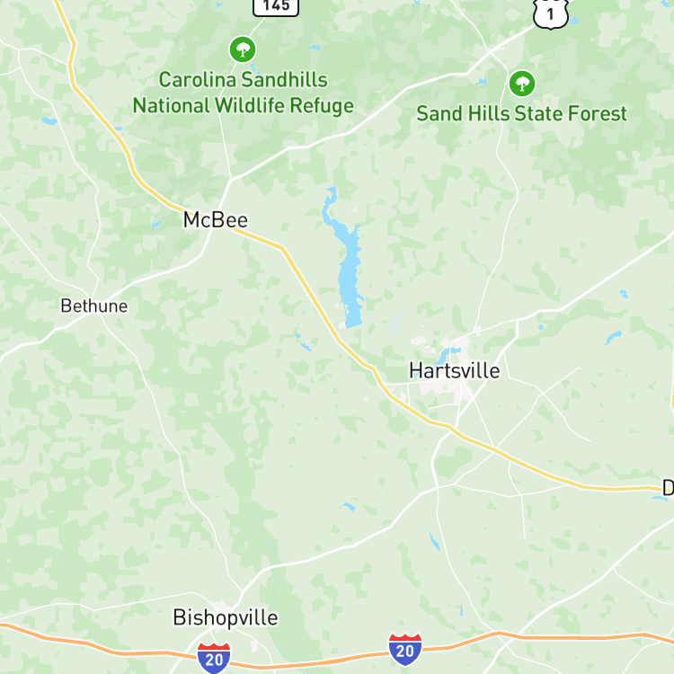
Task: Click the Carolina Sandhills refuge tree icon
Action: coord(243,49)
